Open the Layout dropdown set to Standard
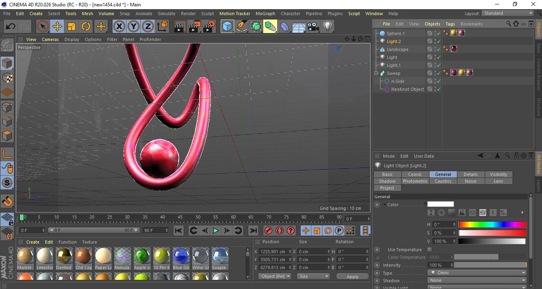The image size is (542, 289). pyautogui.click(x=507, y=13)
